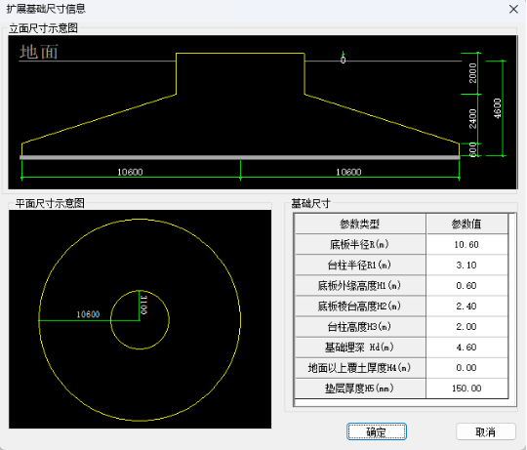Select the 垫层厚度H5(mm) row label
527x450 pixels.
coord(360,389)
